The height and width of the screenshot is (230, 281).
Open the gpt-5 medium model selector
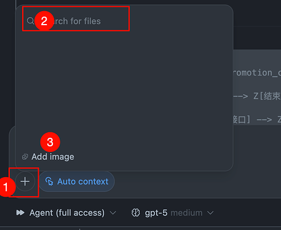pos(172,213)
